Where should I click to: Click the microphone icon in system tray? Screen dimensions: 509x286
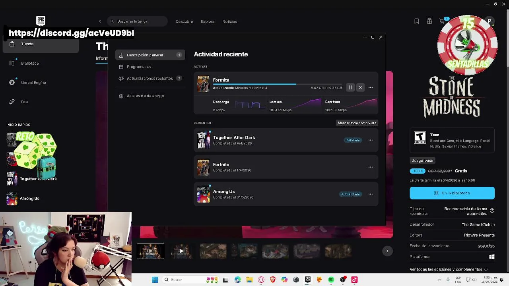[x=448, y=280]
